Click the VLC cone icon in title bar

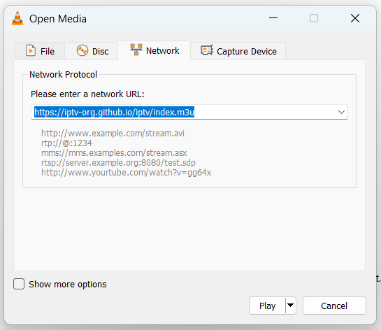[17, 18]
